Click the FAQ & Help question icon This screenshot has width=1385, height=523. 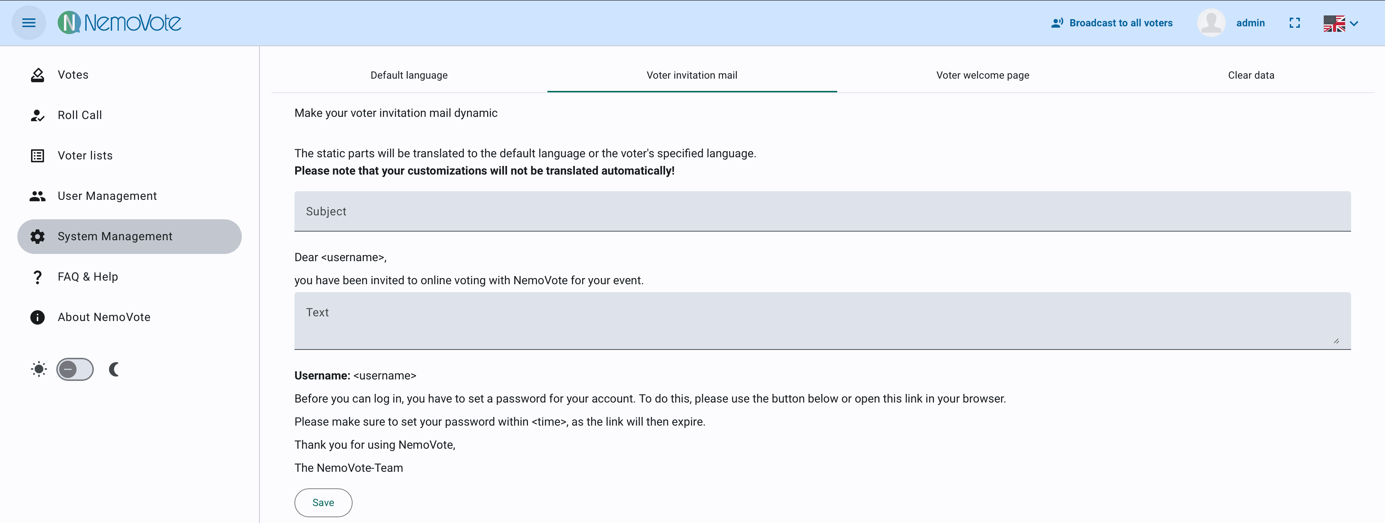point(38,277)
